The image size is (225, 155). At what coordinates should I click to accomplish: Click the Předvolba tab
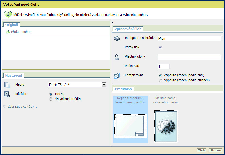click(x=123, y=89)
